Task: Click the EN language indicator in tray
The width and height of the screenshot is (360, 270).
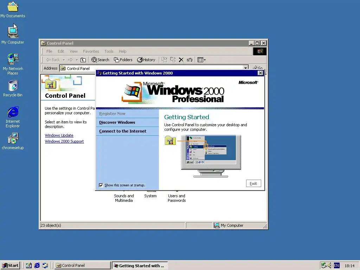Action: (x=336, y=266)
